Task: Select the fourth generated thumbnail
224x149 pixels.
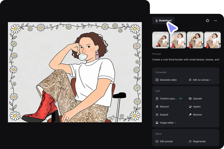Action: pos(213,40)
